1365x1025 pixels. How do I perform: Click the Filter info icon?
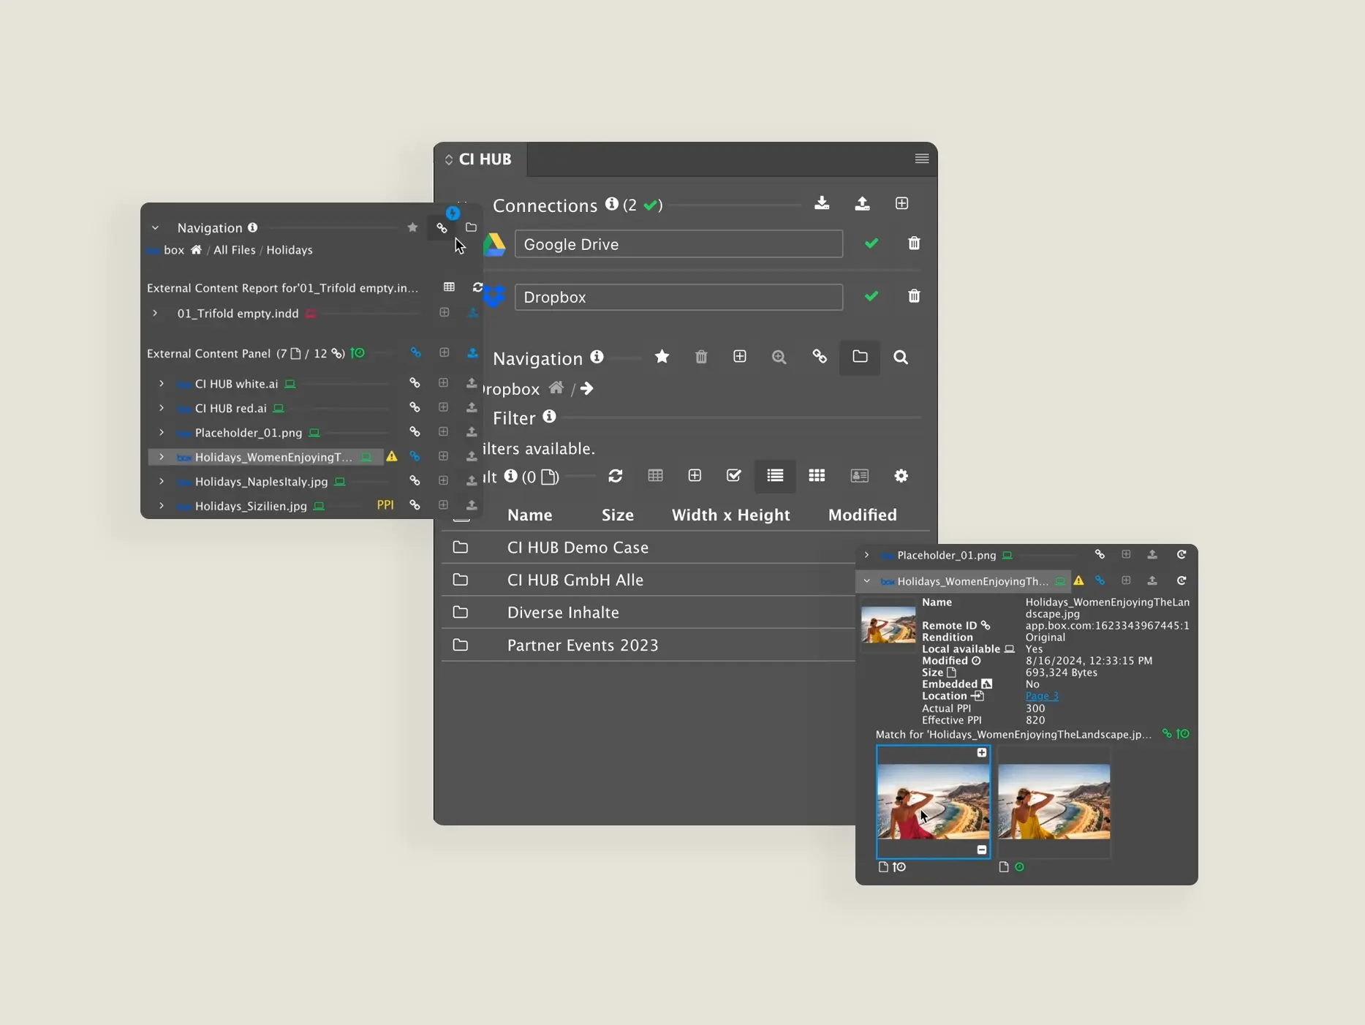pyautogui.click(x=549, y=417)
